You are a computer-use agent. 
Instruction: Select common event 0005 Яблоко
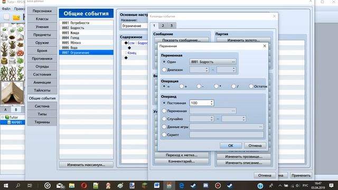tap(86, 43)
